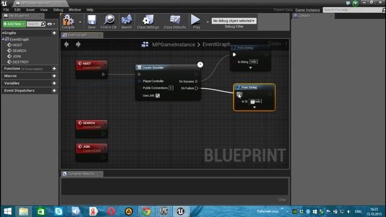Open the Edit menu
Viewport: 386px width, 217px height.
point(17,10)
